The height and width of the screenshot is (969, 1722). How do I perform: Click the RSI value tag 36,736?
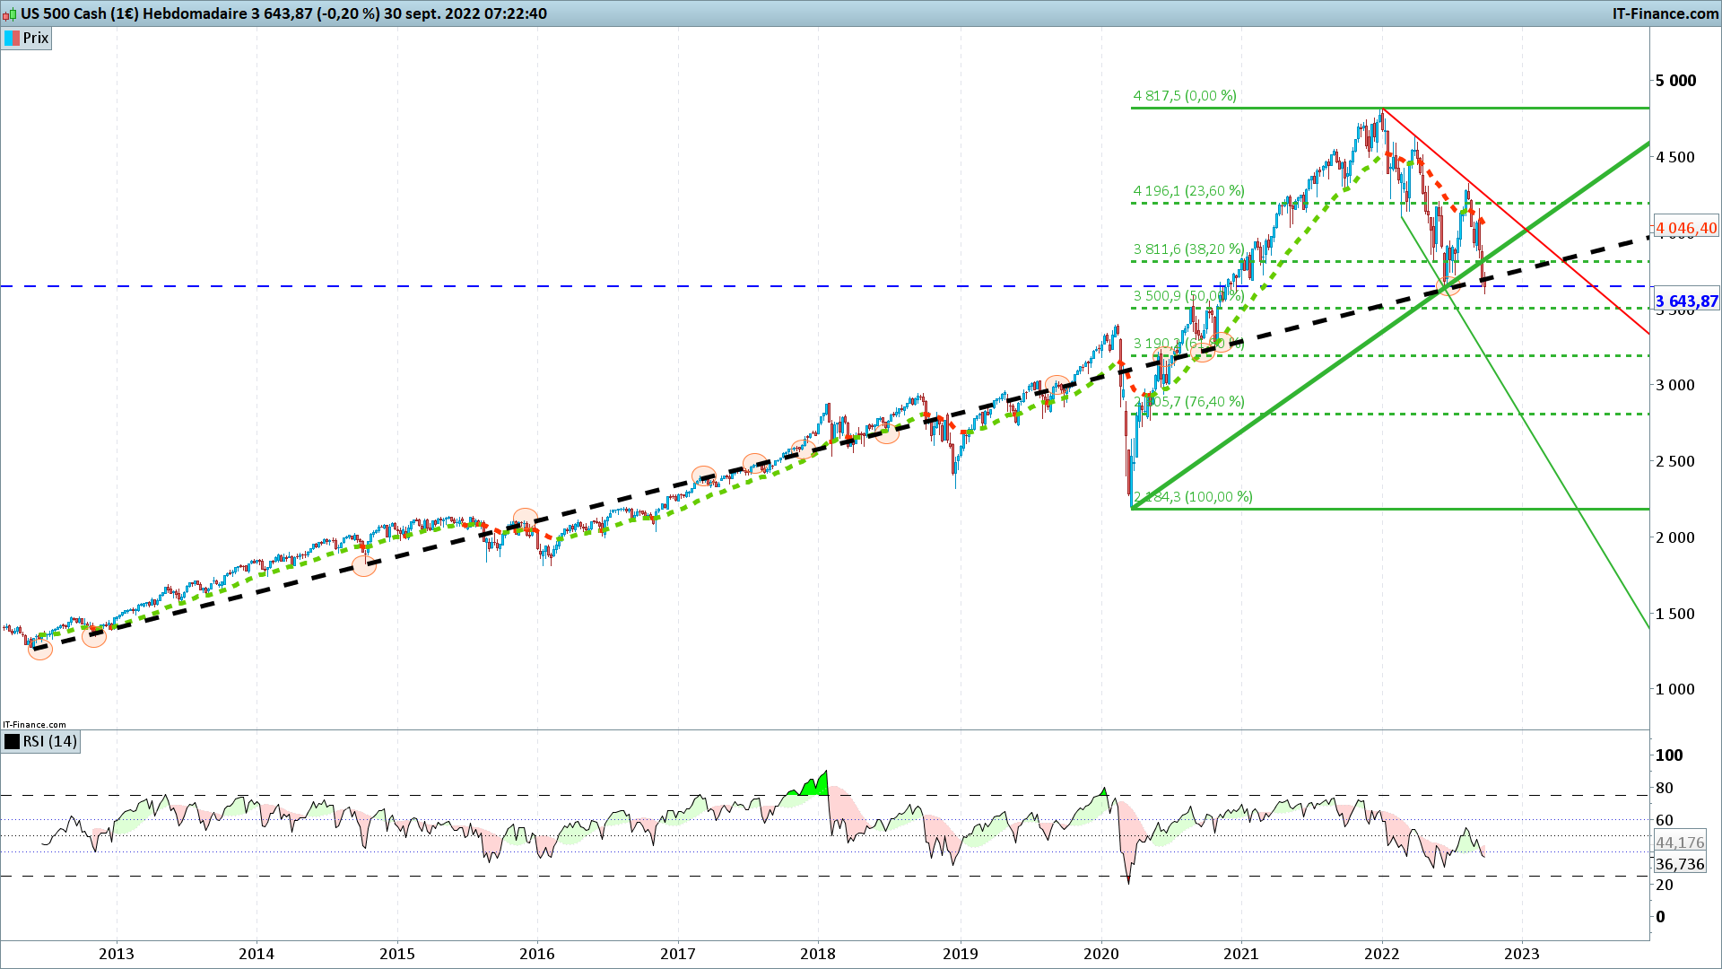click(1680, 864)
